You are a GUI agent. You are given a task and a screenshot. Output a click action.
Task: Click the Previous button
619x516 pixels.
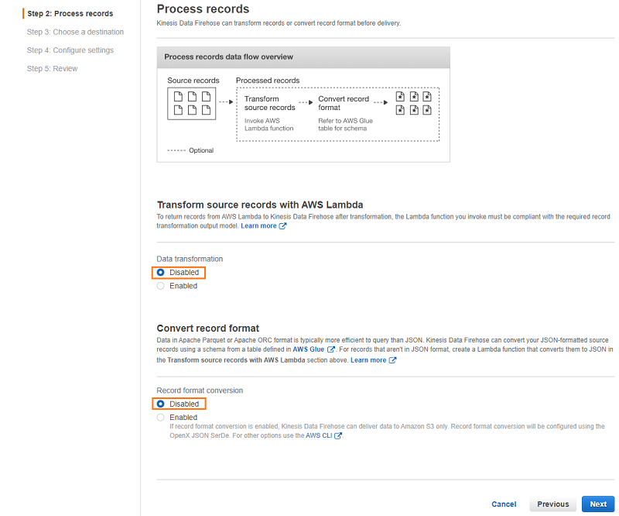click(x=552, y=504)
